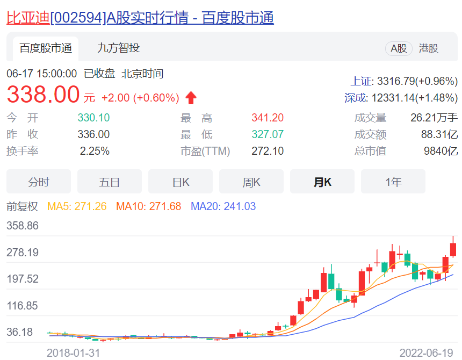Open the 分时 chart view
The height and width of the screenshot is (360, 462).
tap(39, 182)
